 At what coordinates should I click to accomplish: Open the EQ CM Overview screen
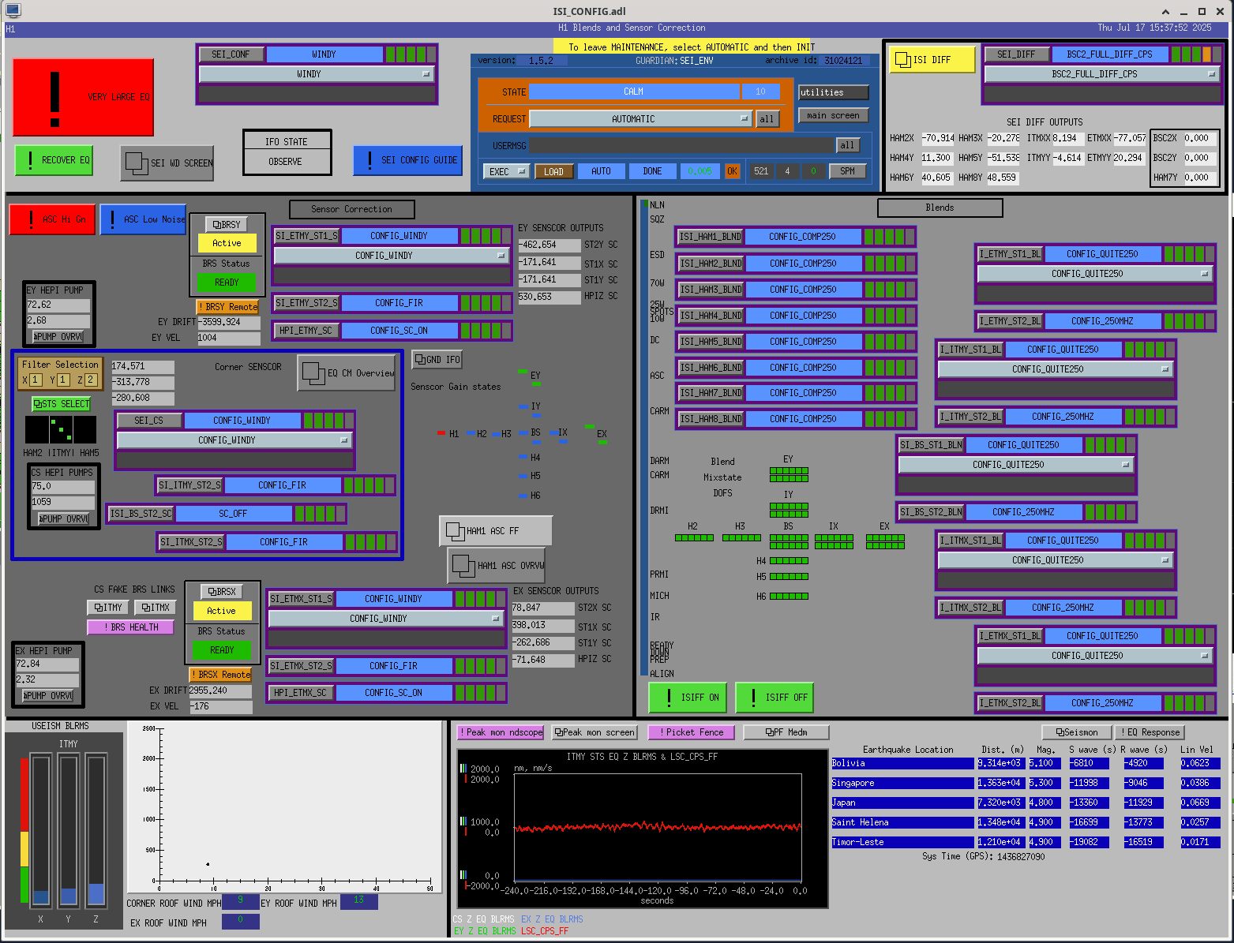tap(347, 373)
